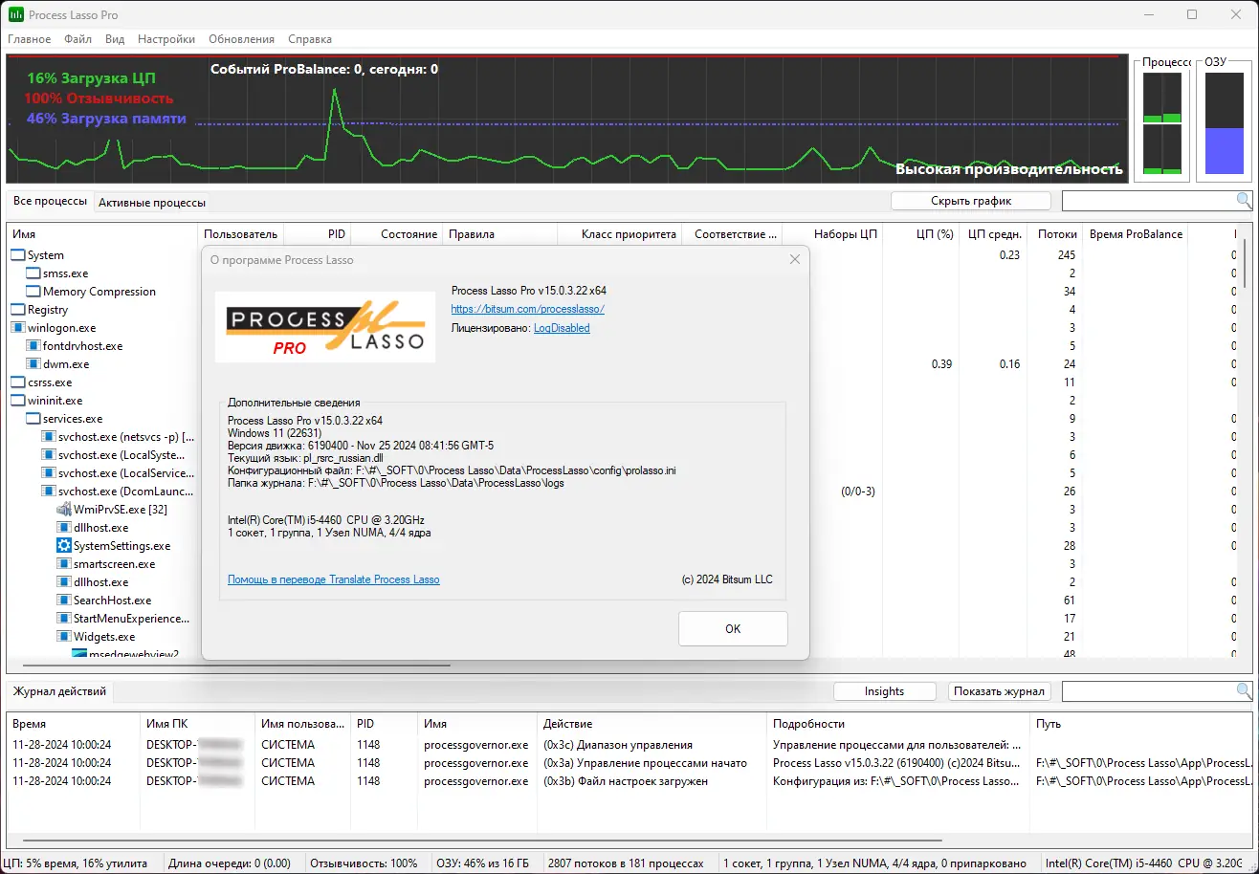The height and width of the screenshot is (874, 1259).
Task: Click status bar 2807 потоков в 181 процессах
Action: [x=626, y=863]
